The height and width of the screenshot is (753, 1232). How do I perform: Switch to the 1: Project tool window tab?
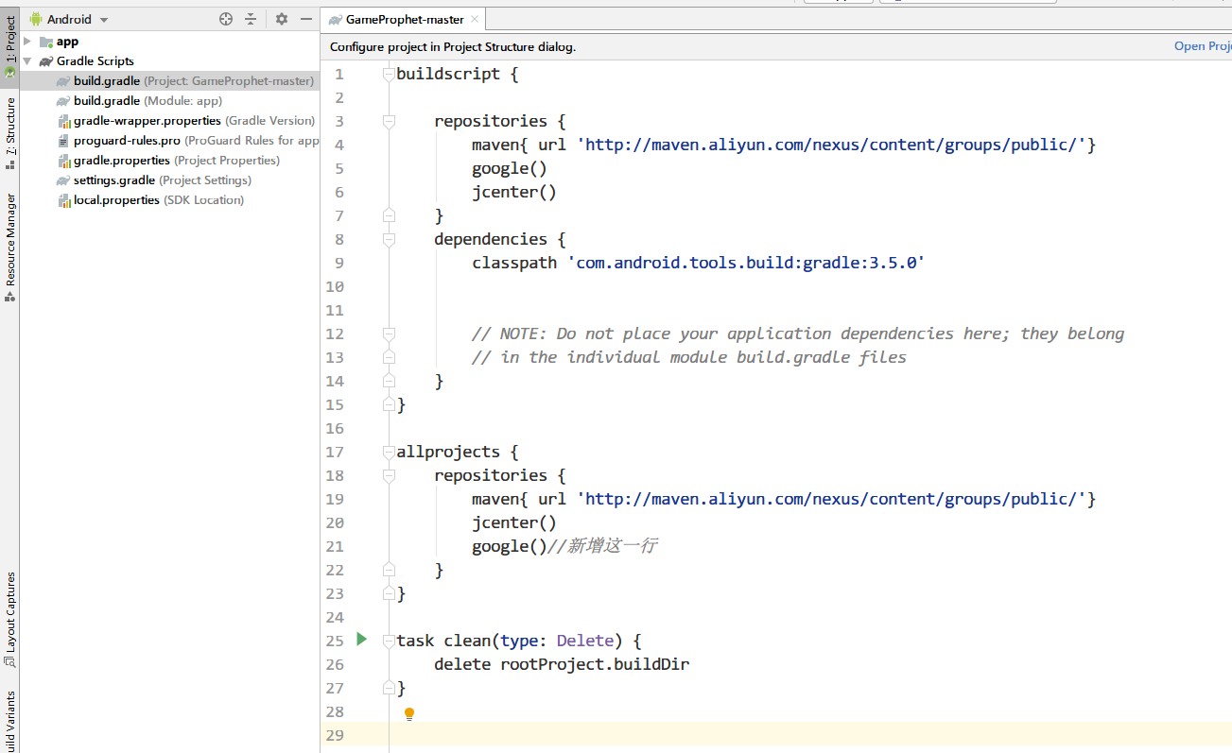pos(9,45)
